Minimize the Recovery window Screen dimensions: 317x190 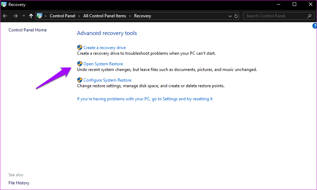279,4
